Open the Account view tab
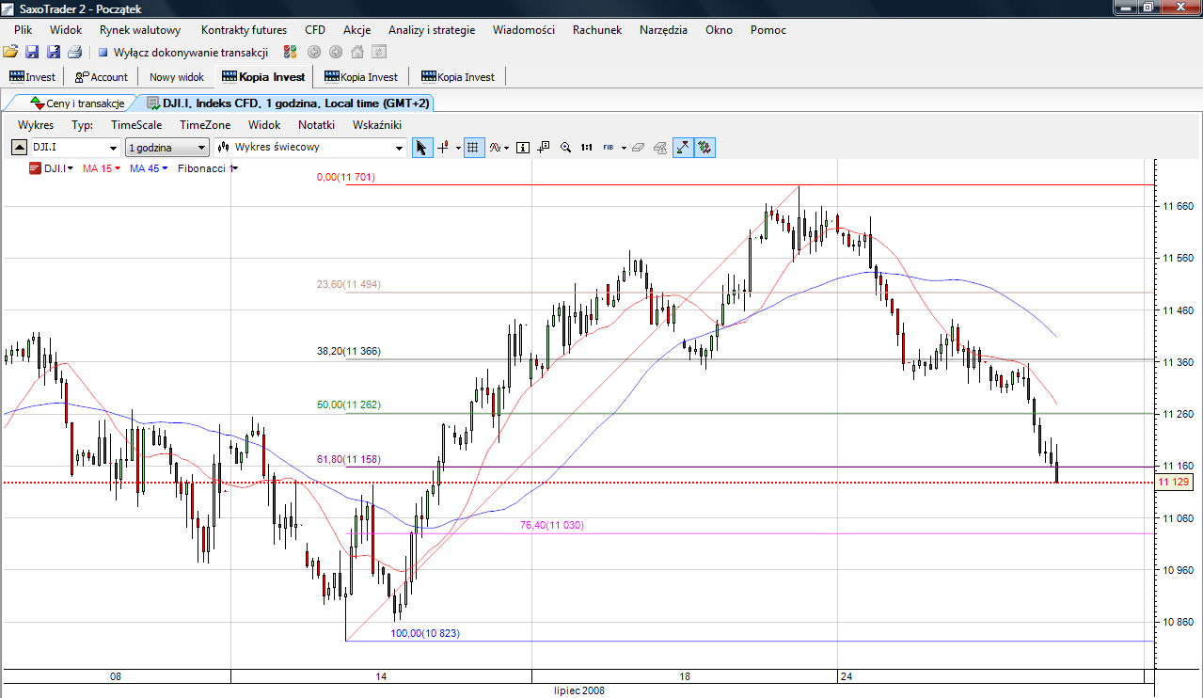 pyautogui.click(x=102, y=77)
